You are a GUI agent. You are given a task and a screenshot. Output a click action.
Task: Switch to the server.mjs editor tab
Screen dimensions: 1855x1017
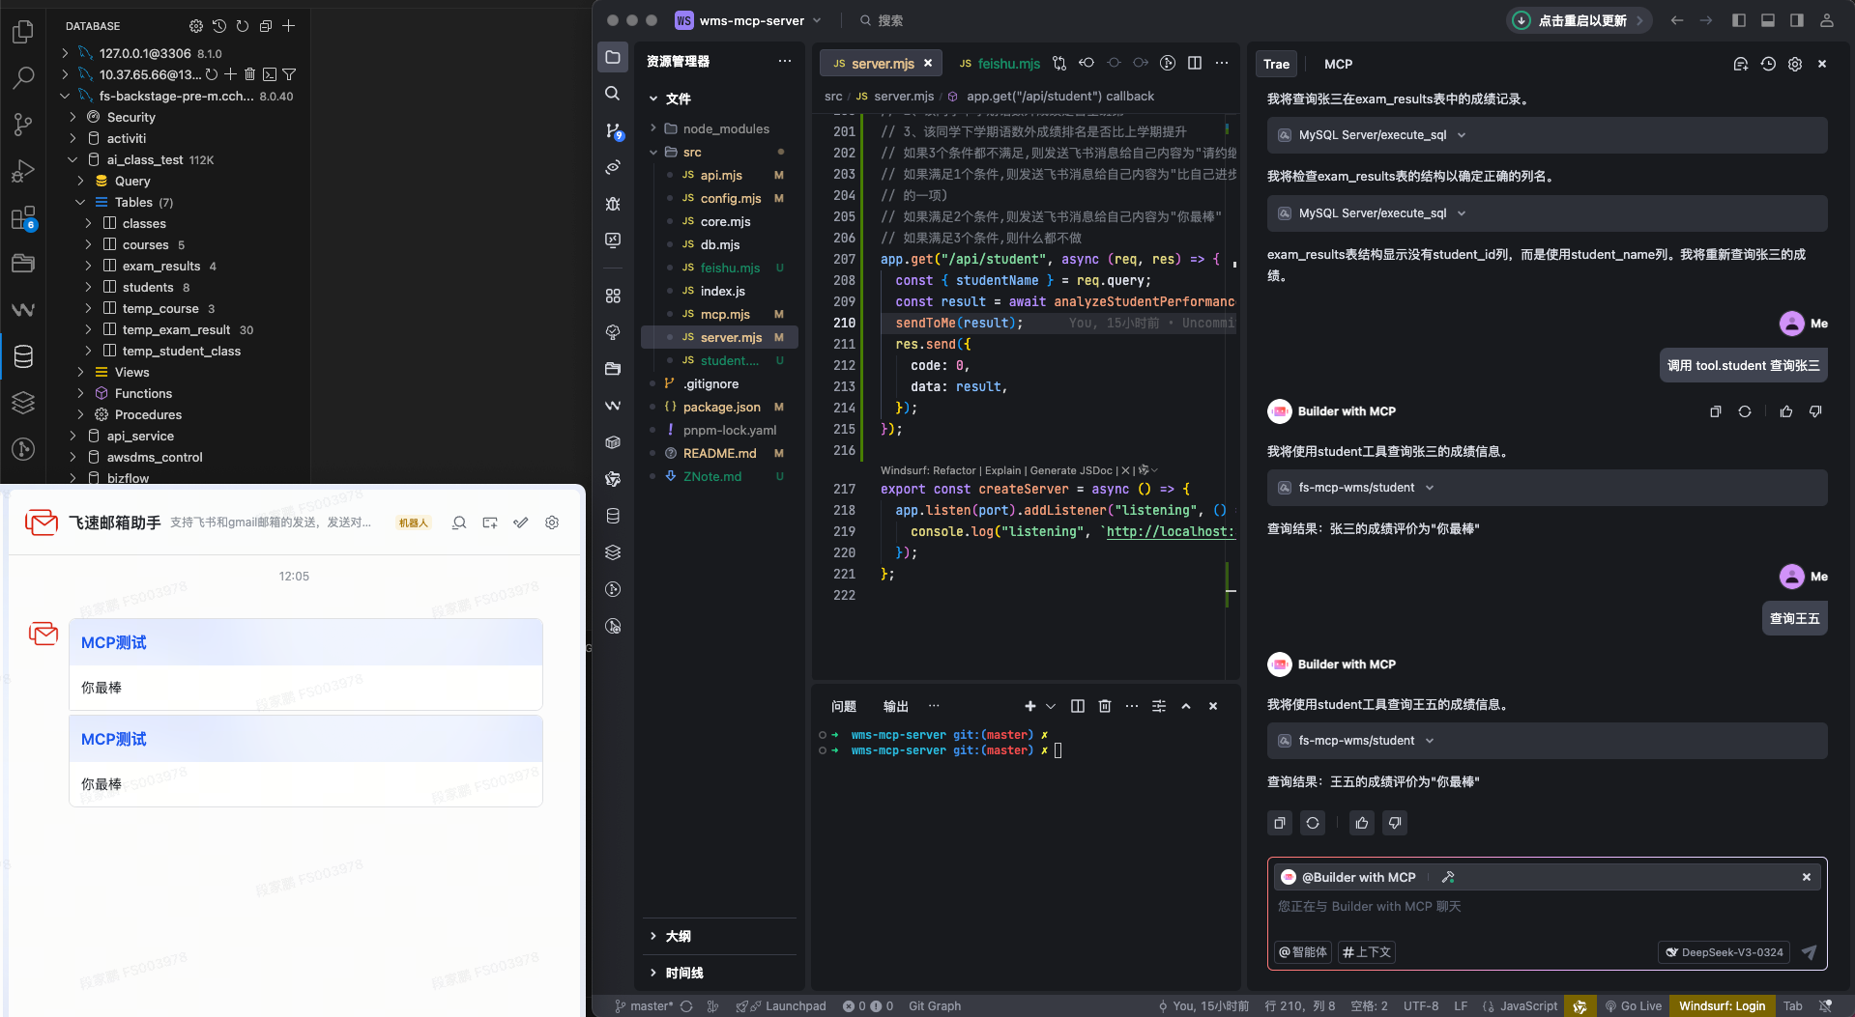click(x=882, y=63)
